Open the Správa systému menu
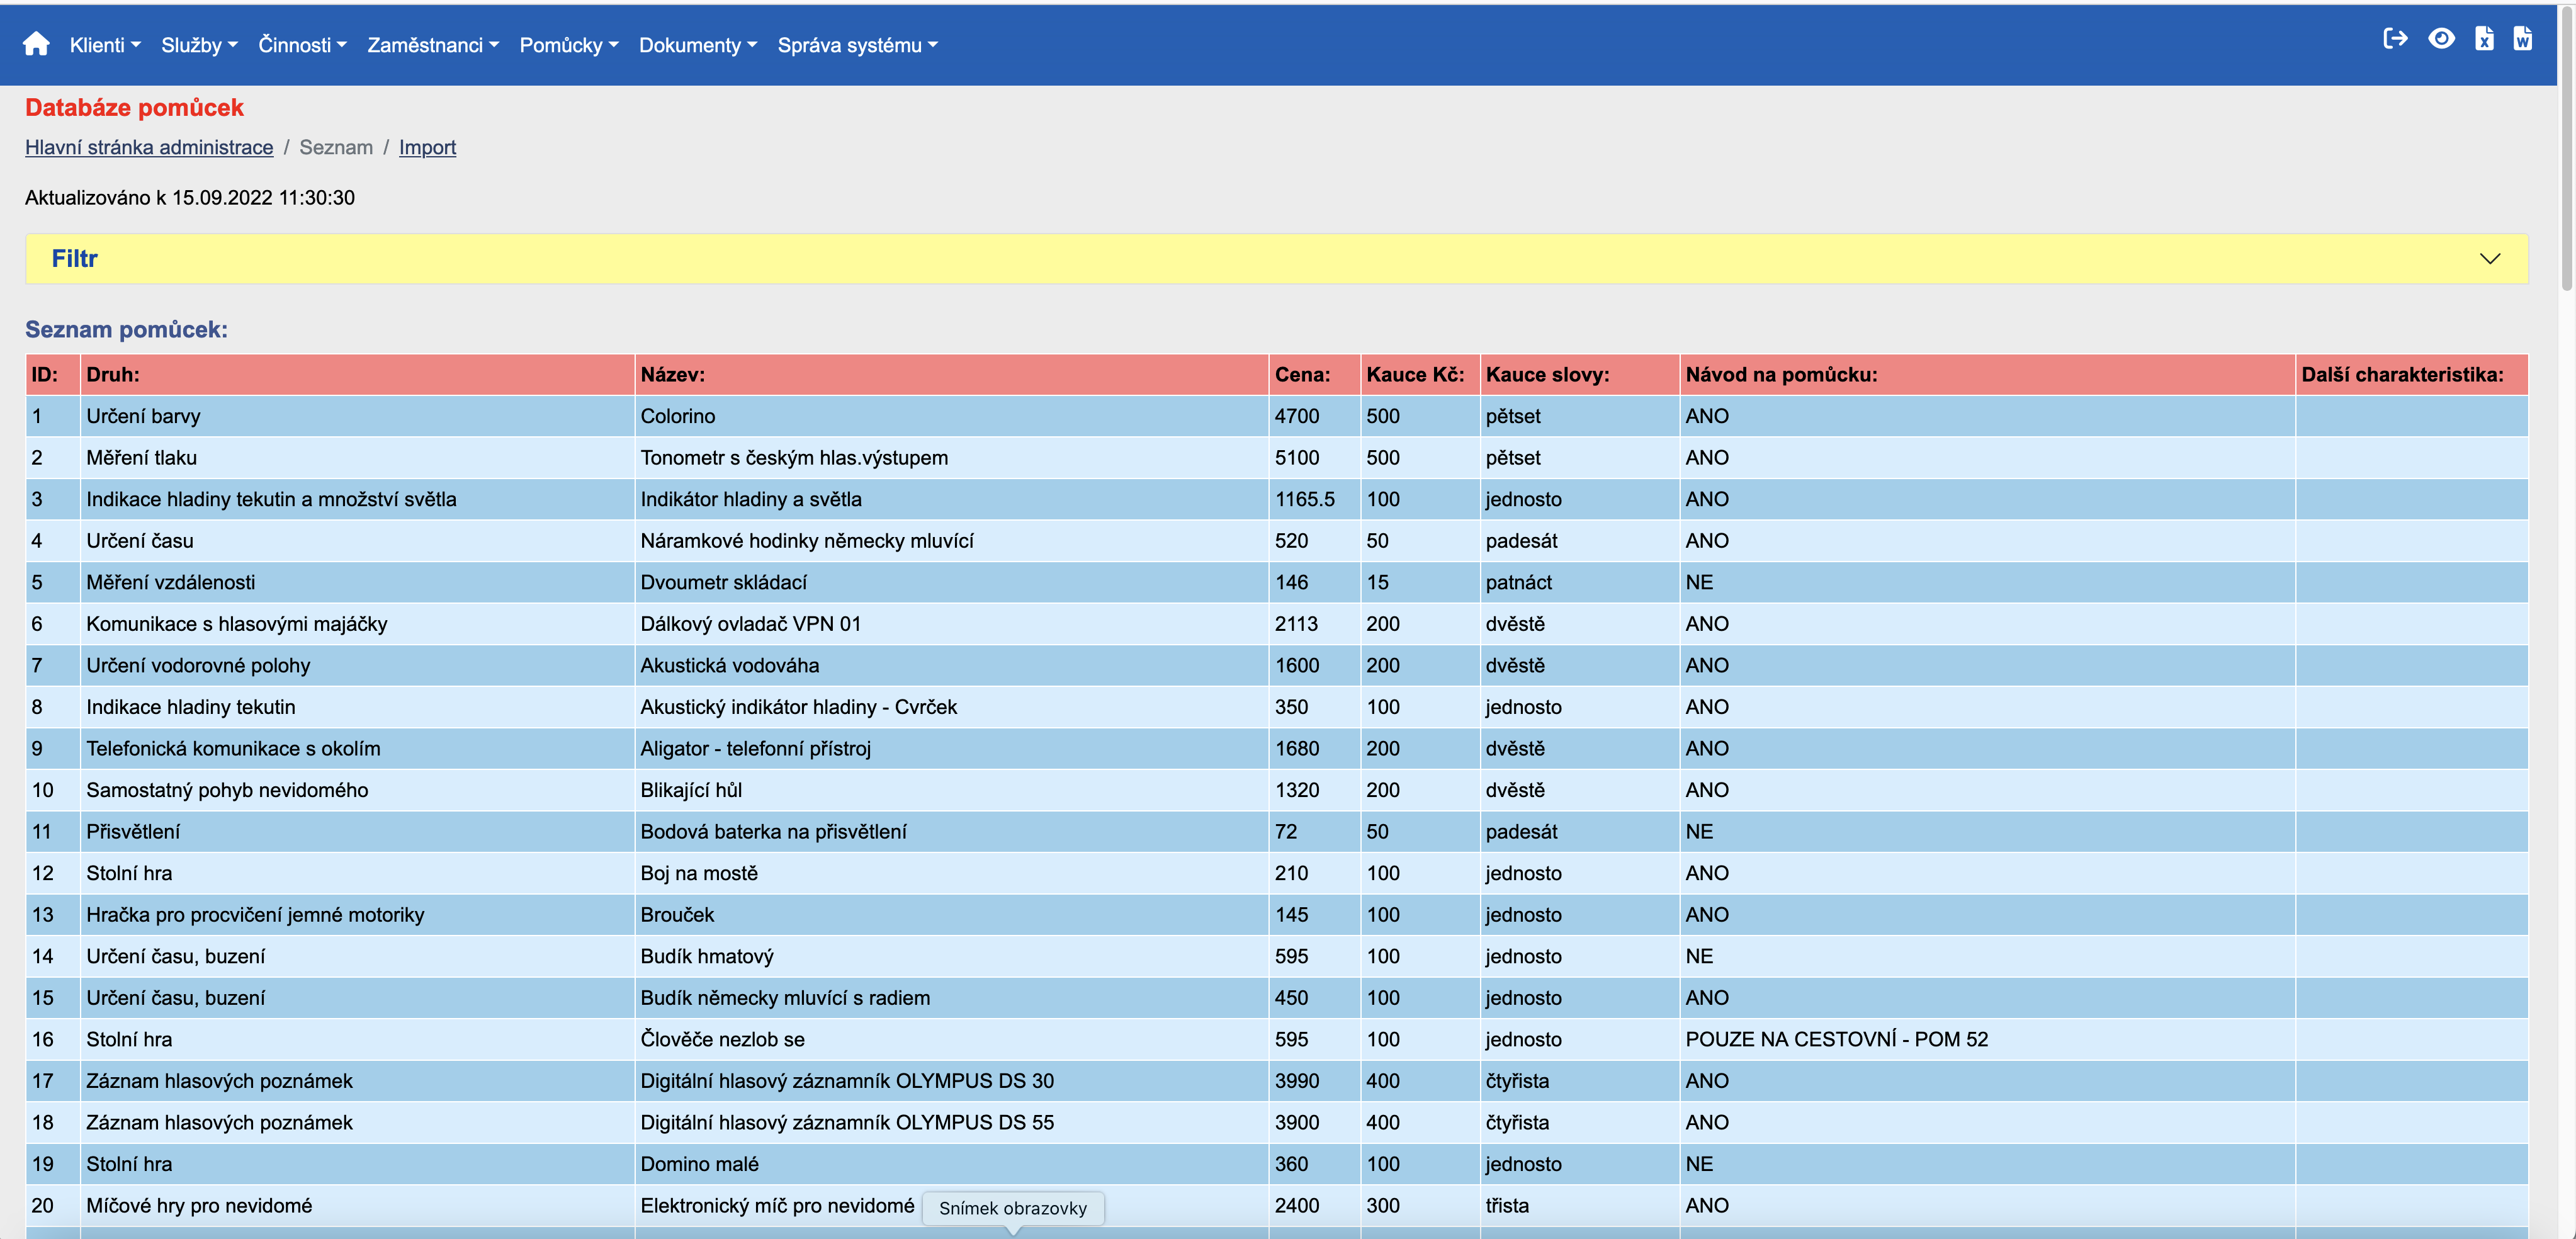This screenshot has height=1239, width=2576. 857,45
